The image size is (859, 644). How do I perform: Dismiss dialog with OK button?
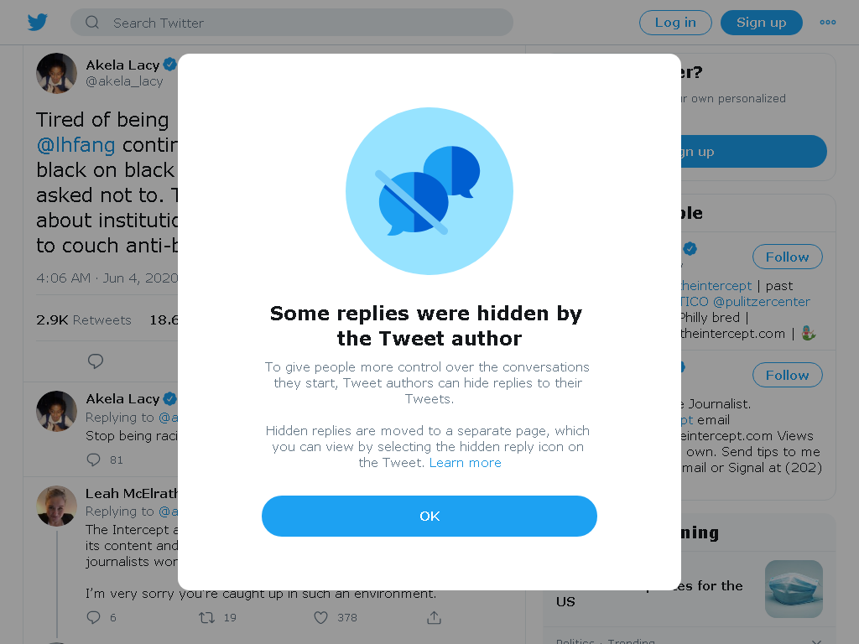tap(429, 516)
